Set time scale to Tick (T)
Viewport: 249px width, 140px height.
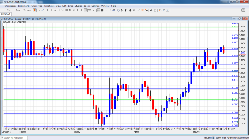click(47, 10)
